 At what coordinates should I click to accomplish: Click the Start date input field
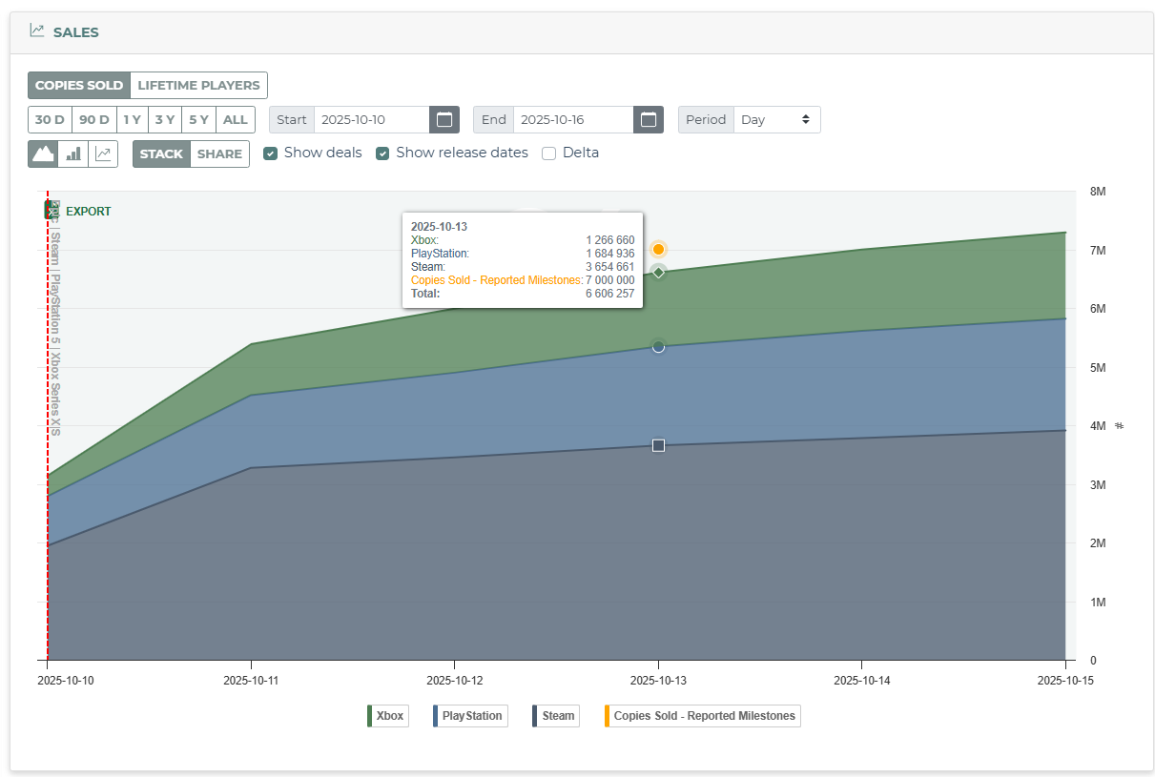tap(371, 119)
